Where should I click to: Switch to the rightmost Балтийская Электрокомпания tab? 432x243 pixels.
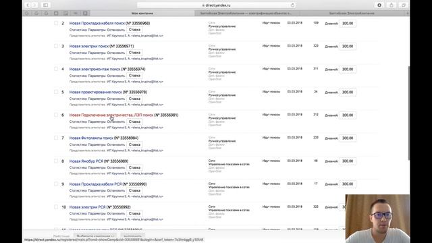352,13
